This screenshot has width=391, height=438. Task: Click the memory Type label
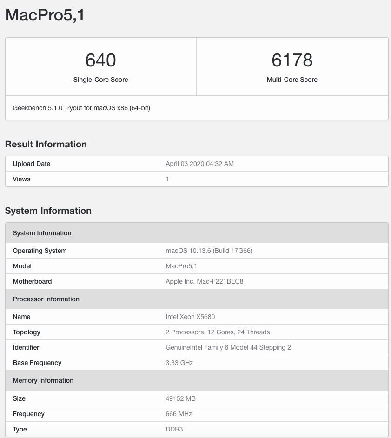point(20,429)
